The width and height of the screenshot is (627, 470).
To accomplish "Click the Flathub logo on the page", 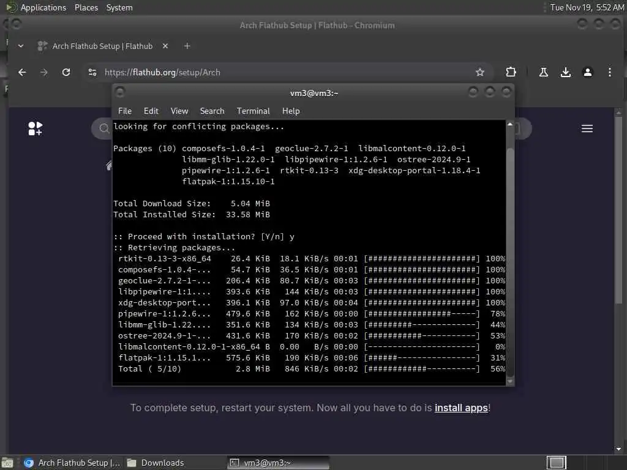I will [x=35, y=129].
